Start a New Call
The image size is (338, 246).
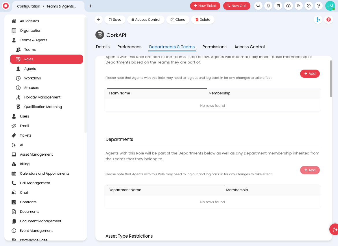tap(237, 6)
